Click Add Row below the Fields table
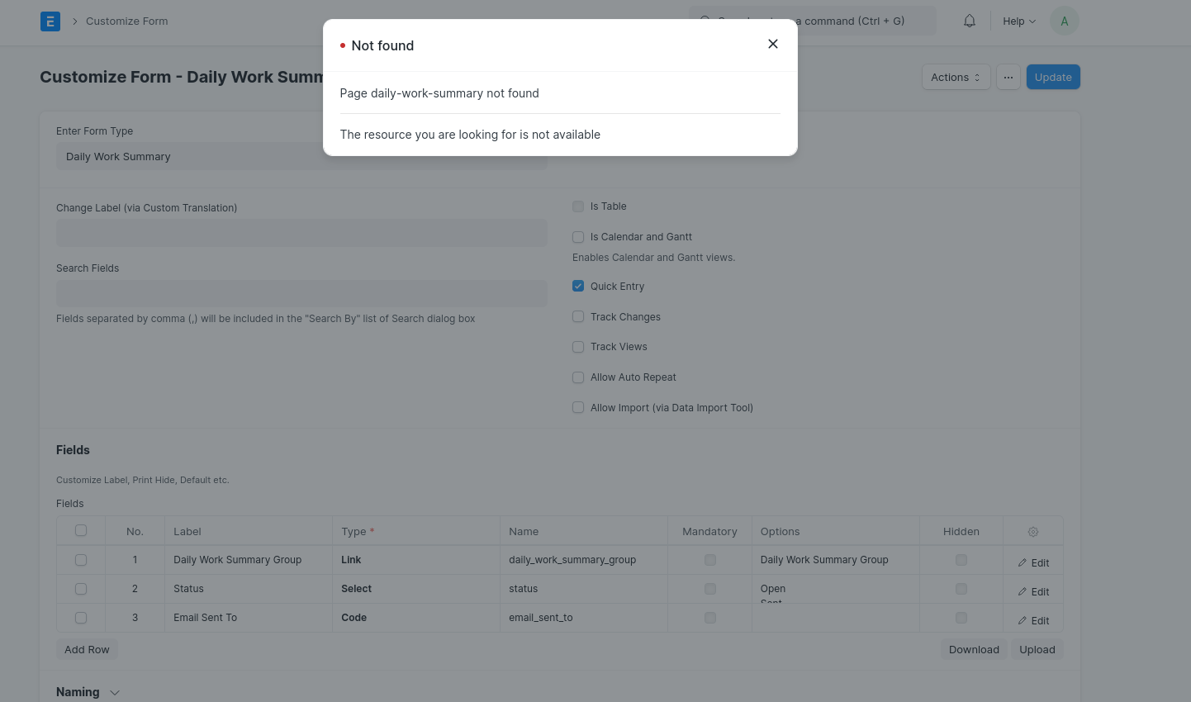 pos(87,649)
